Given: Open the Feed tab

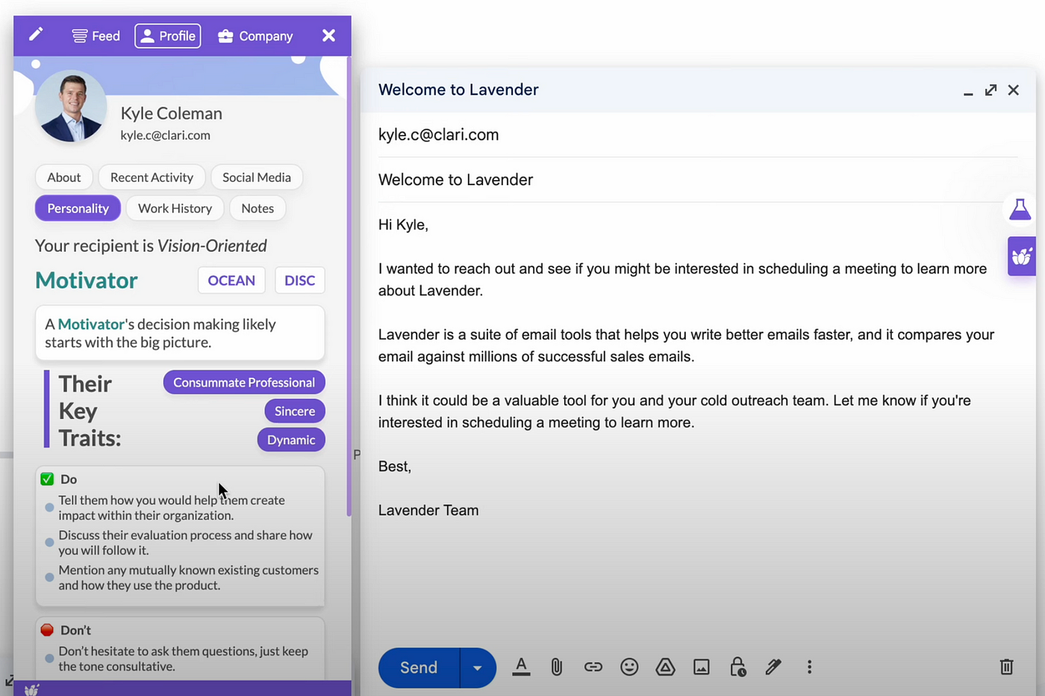Looking at the screenshot, I should 96,36.
